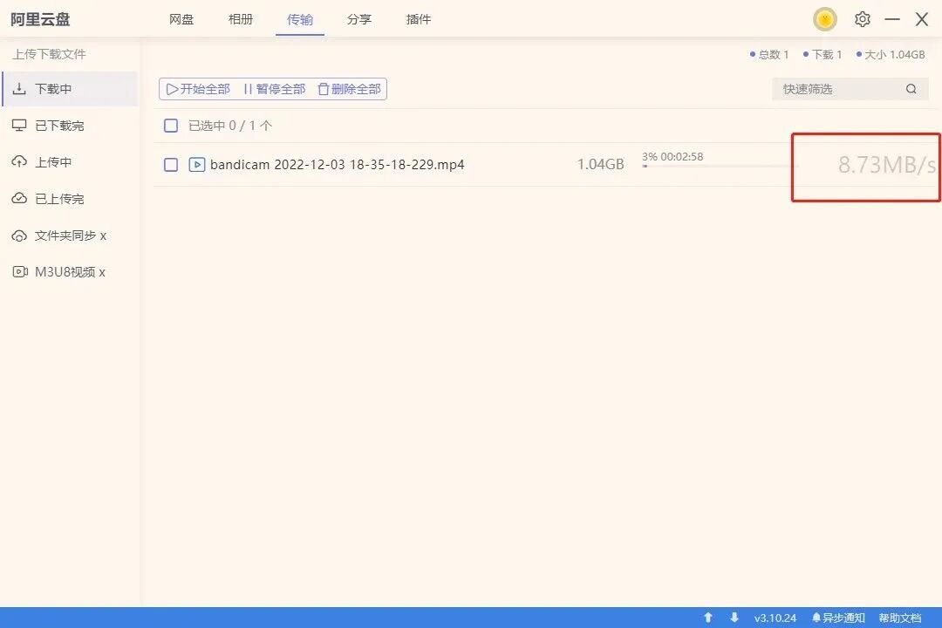Click file name bandicam 2022-12-03 18-35-18-229.mp4

tap(337, 165)
